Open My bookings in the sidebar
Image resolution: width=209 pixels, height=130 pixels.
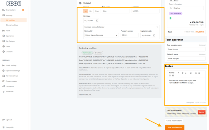(11, 20)
